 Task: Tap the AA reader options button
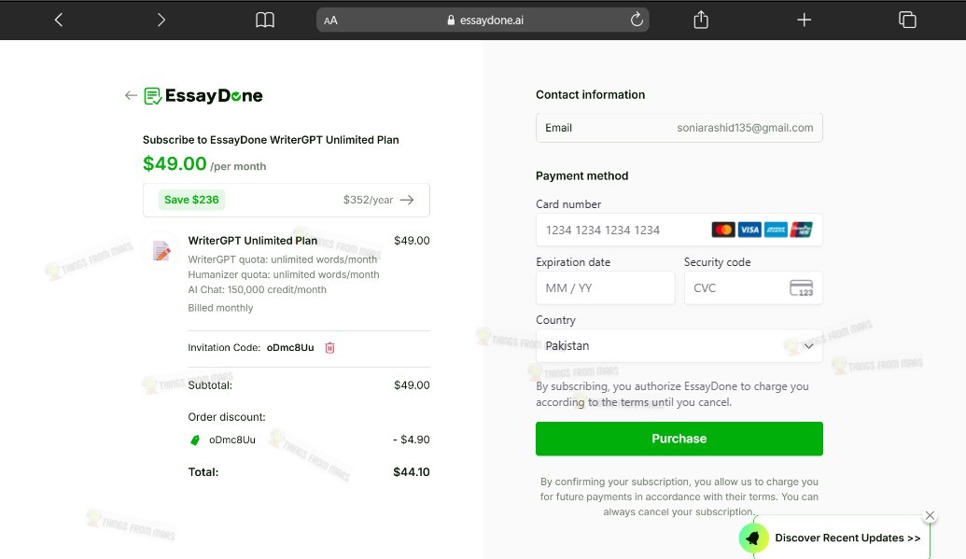330,21
